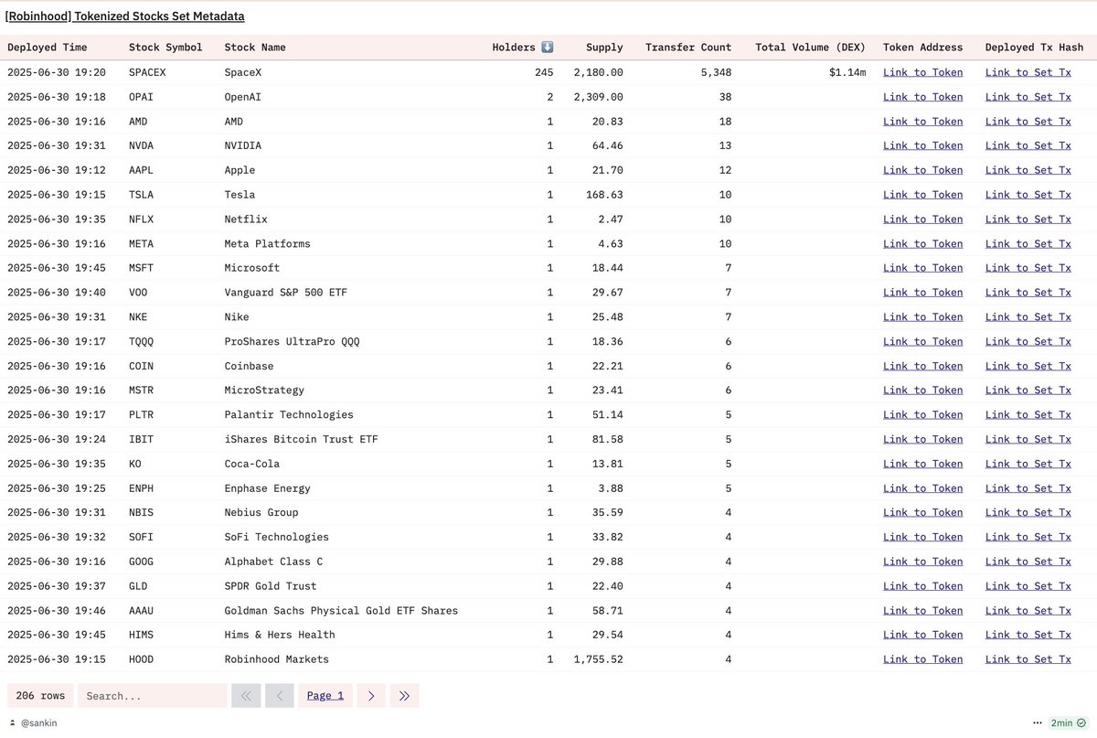Open Link to Token for Coinbase

(x=922, y=366)
